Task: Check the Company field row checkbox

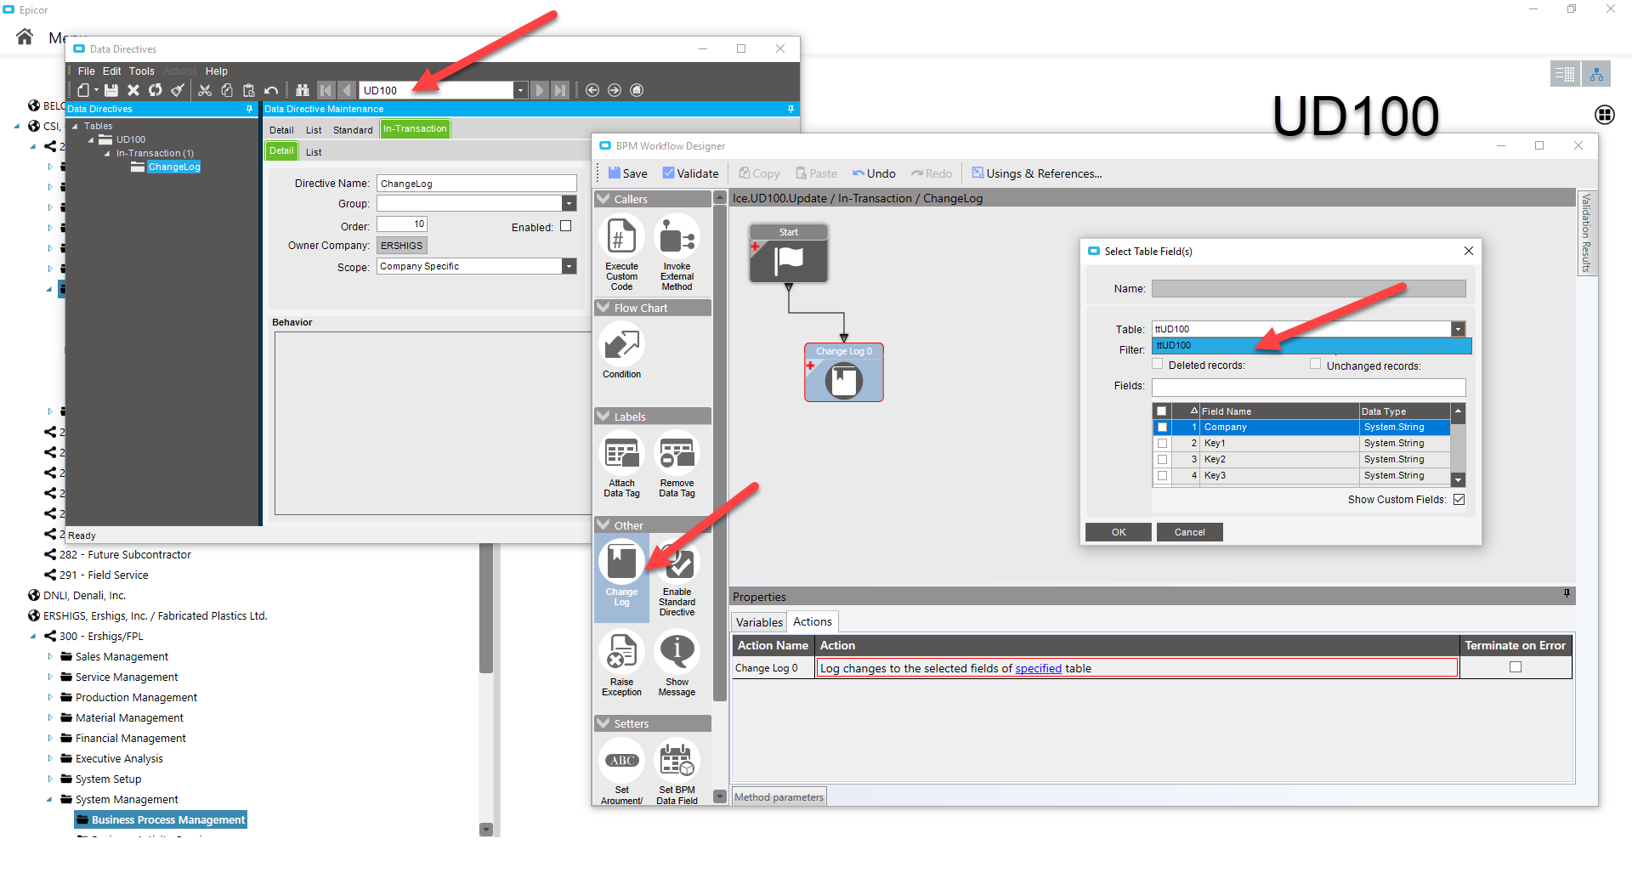Action: click(1162, 427)
